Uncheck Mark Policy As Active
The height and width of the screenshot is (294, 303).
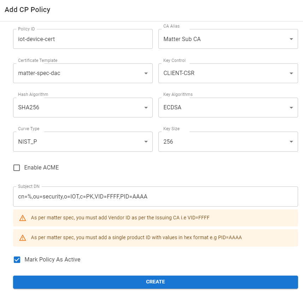[17, 259]
